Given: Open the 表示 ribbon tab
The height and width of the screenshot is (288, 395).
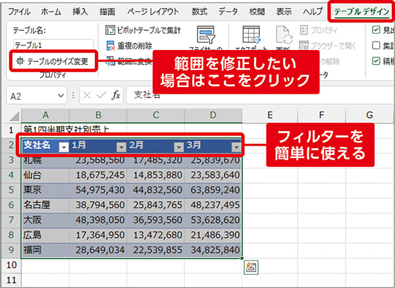Looking at the screenshot, I should point(284,12).
